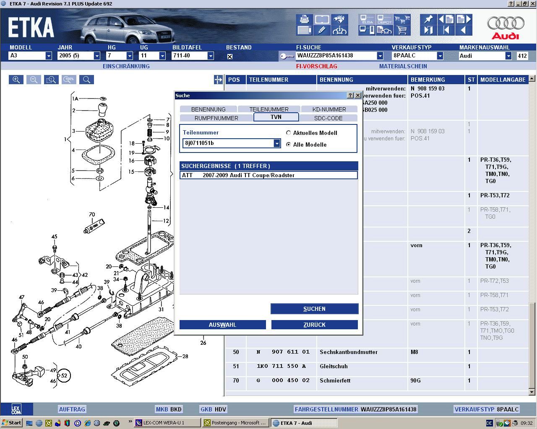Click the SUCHEN button

pyautogui.click(x=314, y=309)
